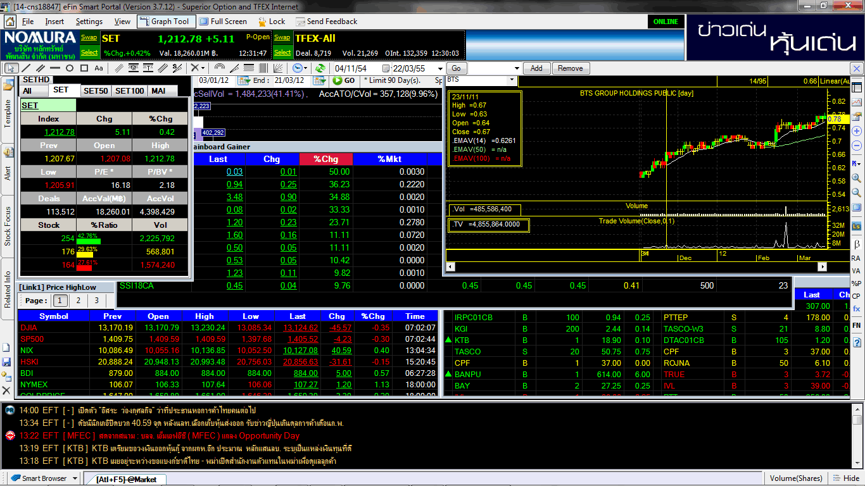Screen dimensions: 865x486
Task: Open the Settings menu
Action: (89, 21)
